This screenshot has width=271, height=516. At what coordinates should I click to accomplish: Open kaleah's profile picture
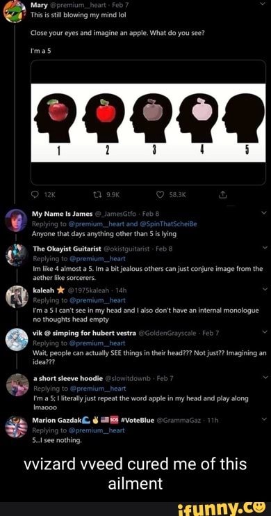[x=17, y=297]
